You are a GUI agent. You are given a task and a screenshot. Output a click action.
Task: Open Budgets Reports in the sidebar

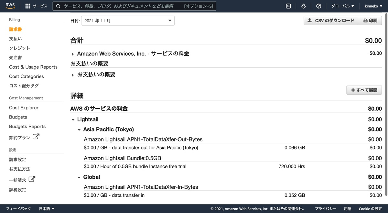pos(27,127)
